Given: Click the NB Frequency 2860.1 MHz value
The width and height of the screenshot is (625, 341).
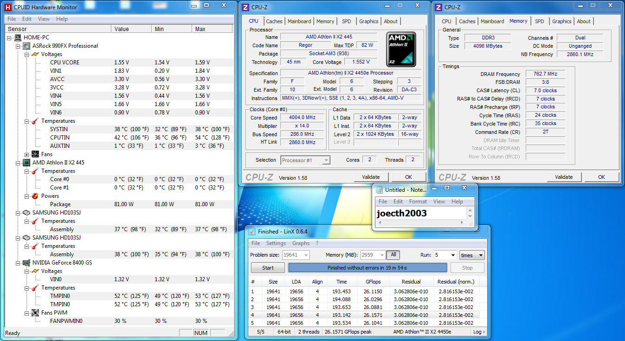Looking at the screenshot, I should (x=580, y=54).
